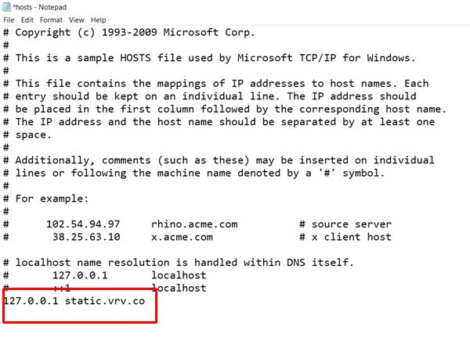Open the Edit menu

27,20
